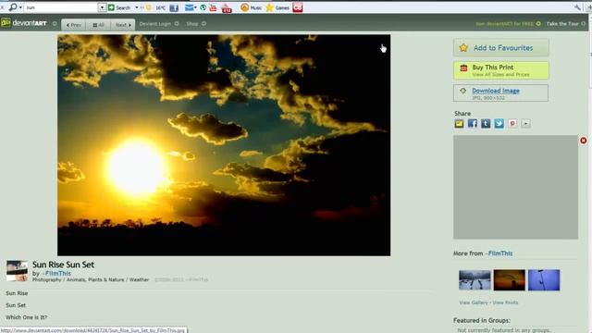Click Buy This Print button
Viewport: 592px width, 333px height.
(x=501, y=70)
